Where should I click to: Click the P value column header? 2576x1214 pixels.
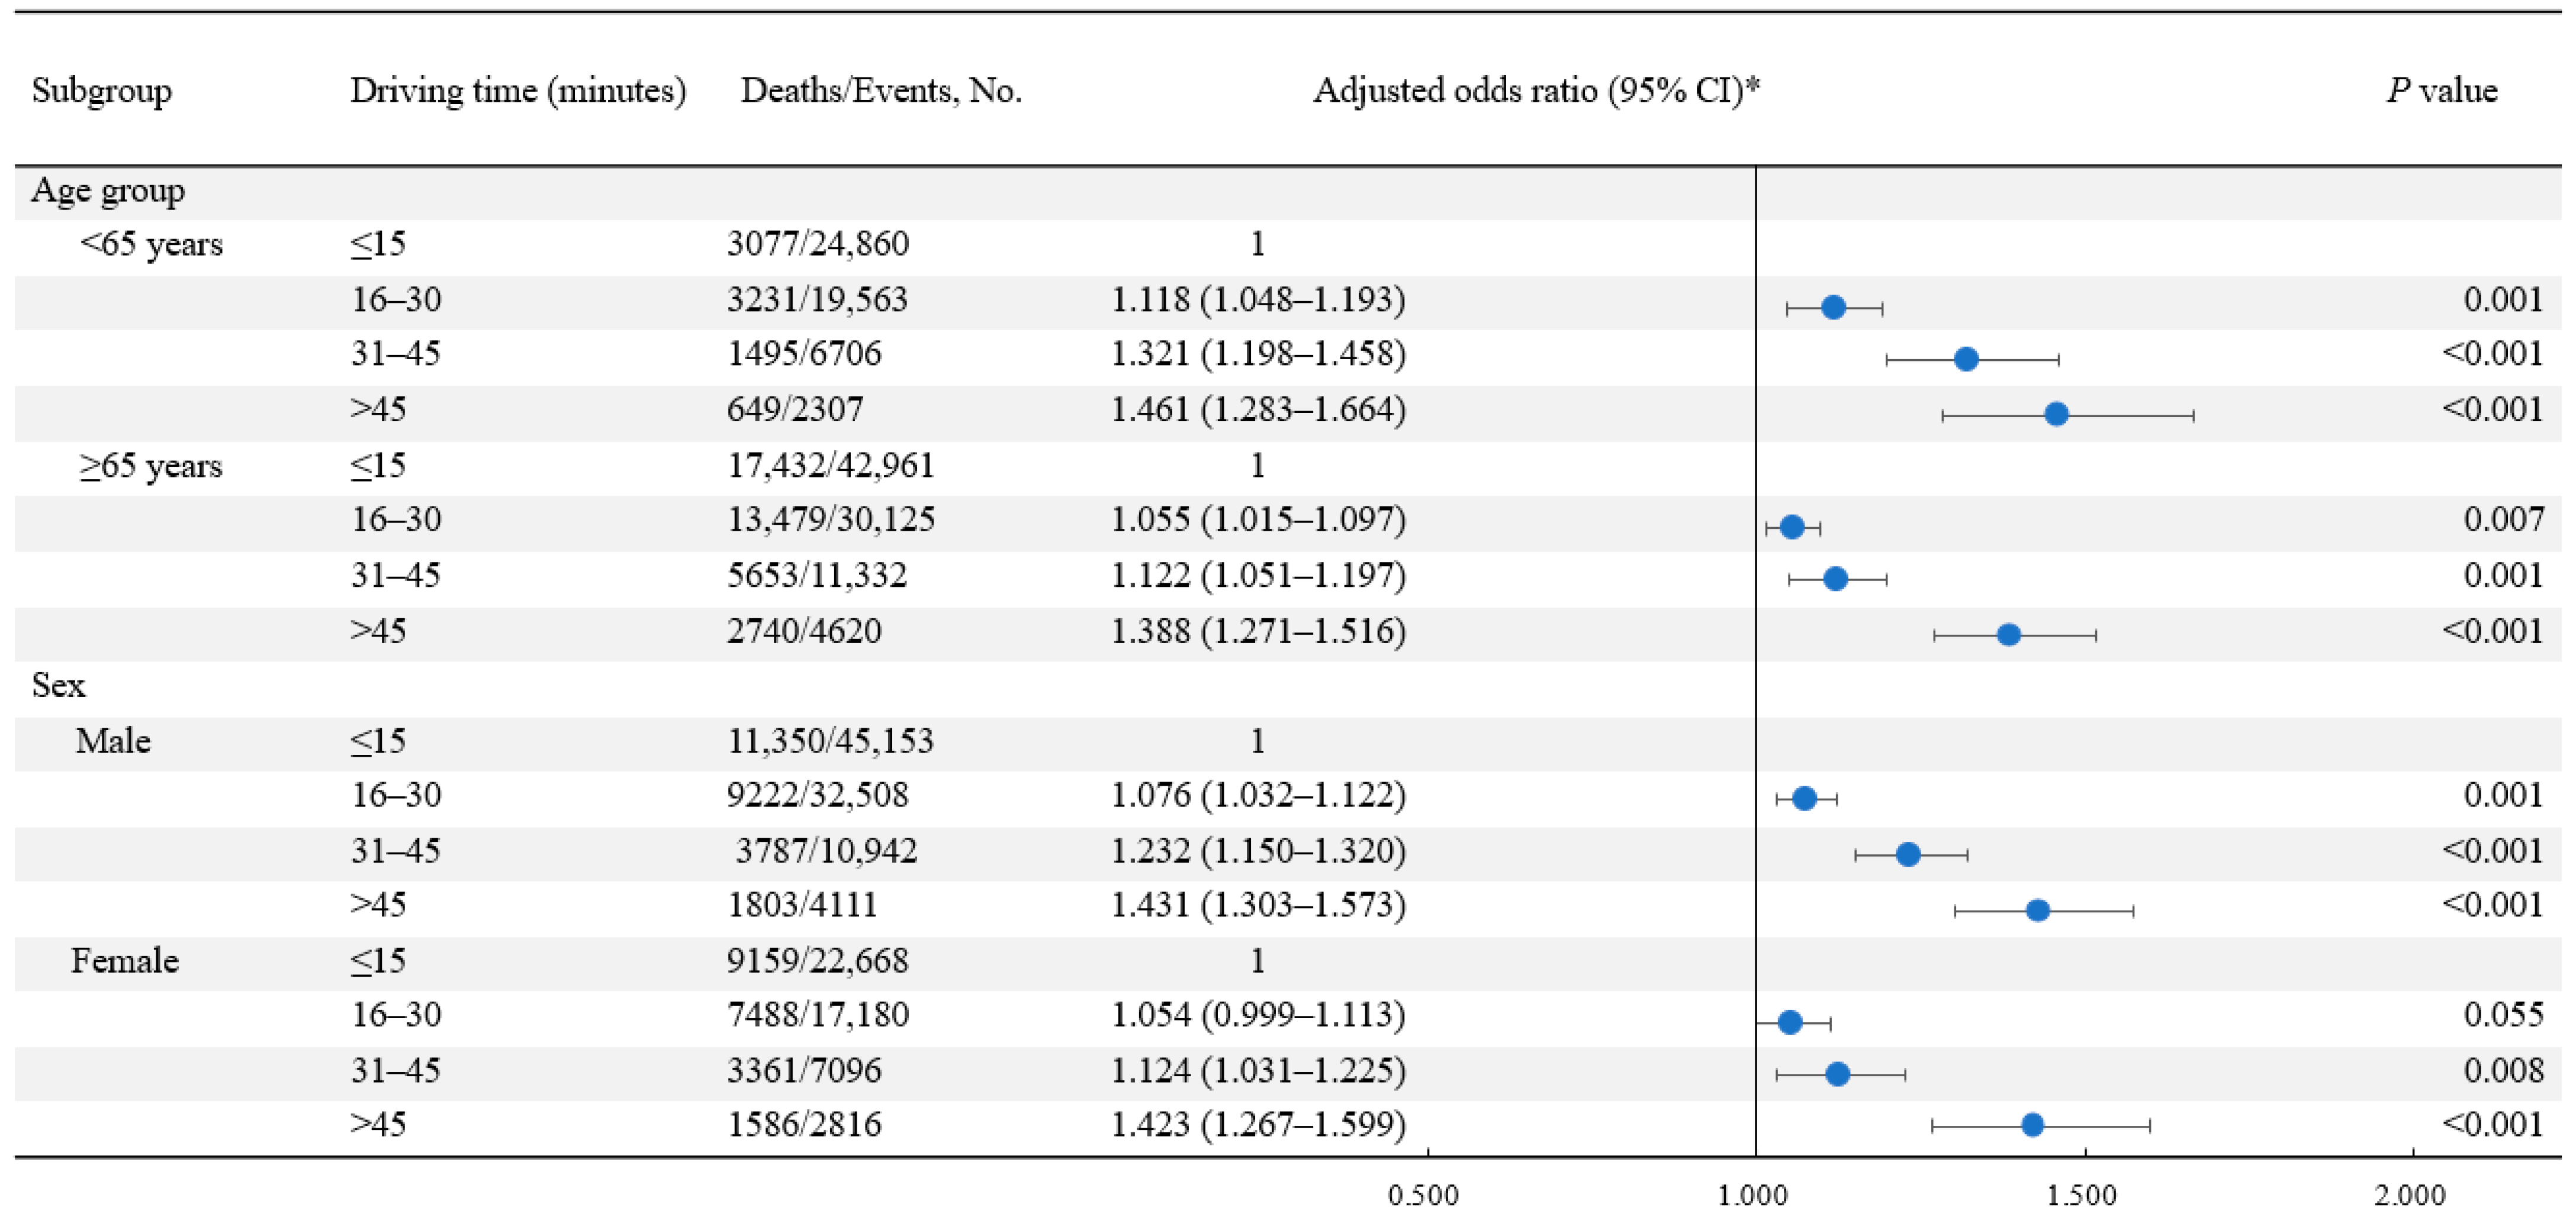(x=2441, y=91)
